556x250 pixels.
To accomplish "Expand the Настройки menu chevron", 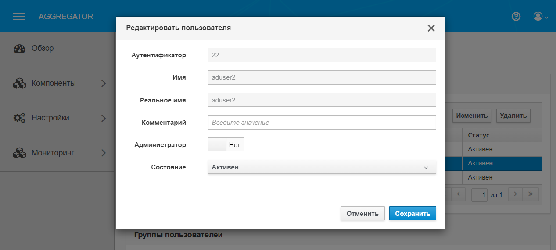I will point(104,118).
